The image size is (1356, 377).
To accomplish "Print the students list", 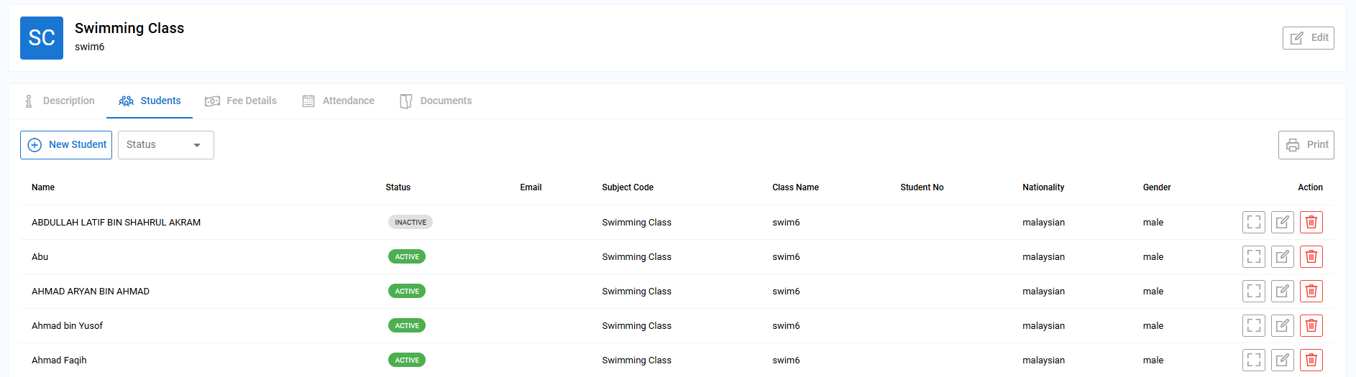I will (x=1306, y=145).
